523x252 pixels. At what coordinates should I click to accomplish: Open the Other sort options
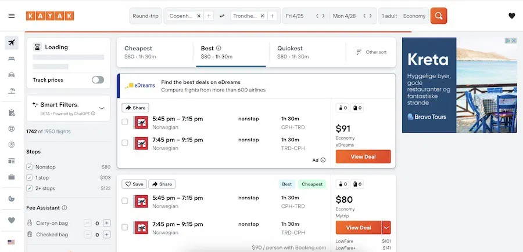371,52
